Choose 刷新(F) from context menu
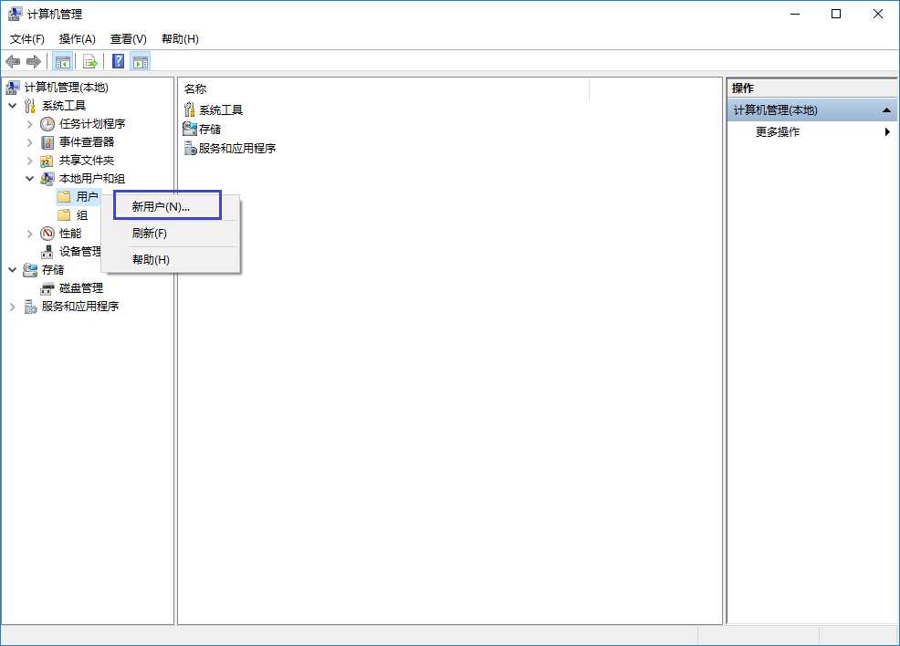900x646 pixels. (171, 233)
